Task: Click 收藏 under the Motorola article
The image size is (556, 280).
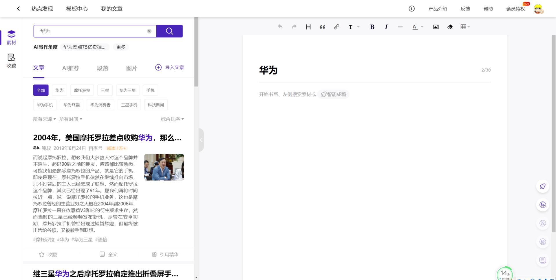Action: click(48, 254)
